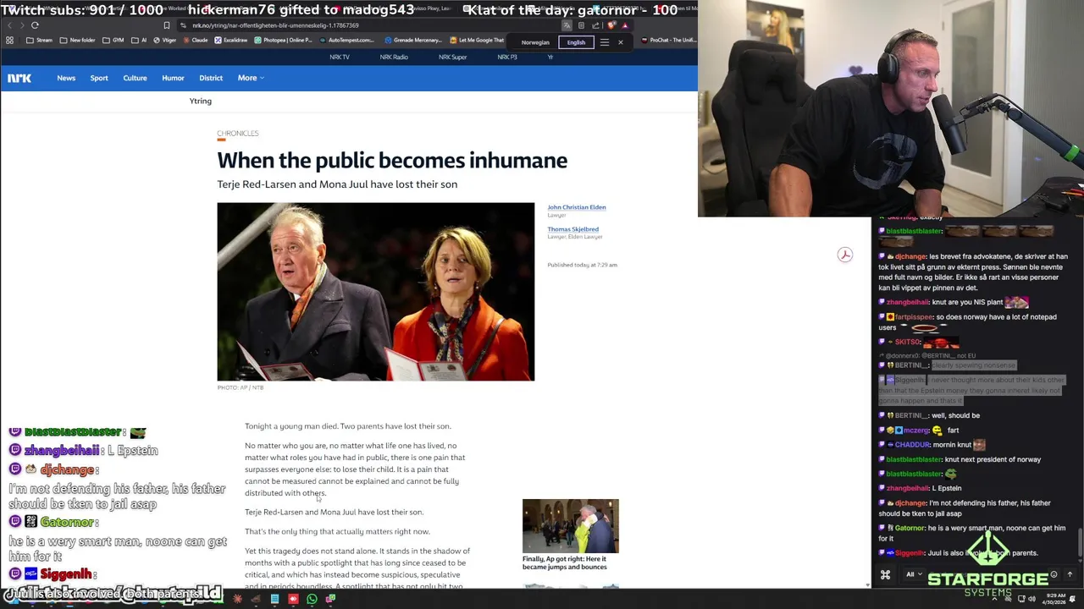Screen dimensions: 1084x609
Task: Open Let Me Google That bookmark
Action: pos(477,40)
